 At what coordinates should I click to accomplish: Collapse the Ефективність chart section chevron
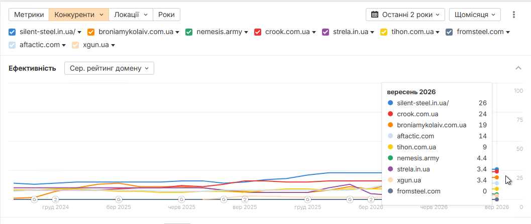[518, 68]
